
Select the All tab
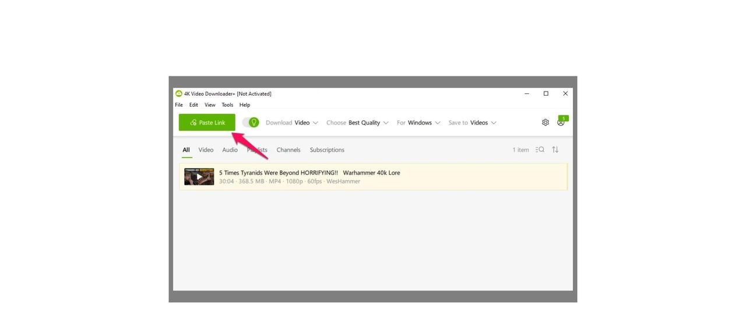coord(186,150)
